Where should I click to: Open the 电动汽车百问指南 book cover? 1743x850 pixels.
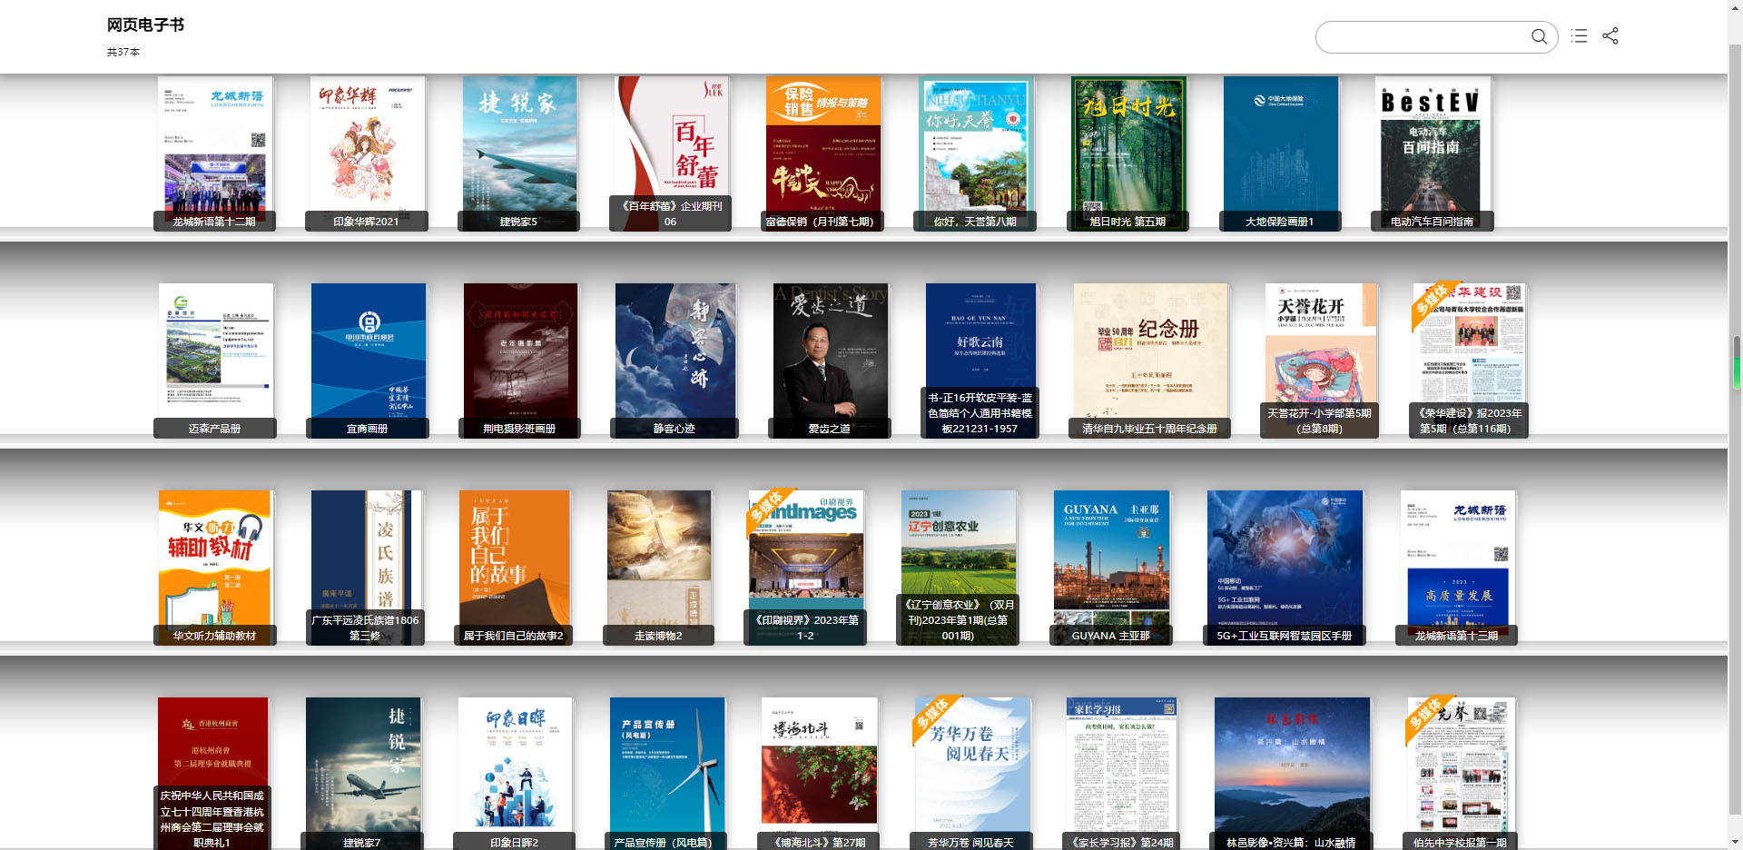click(1432, 145)
